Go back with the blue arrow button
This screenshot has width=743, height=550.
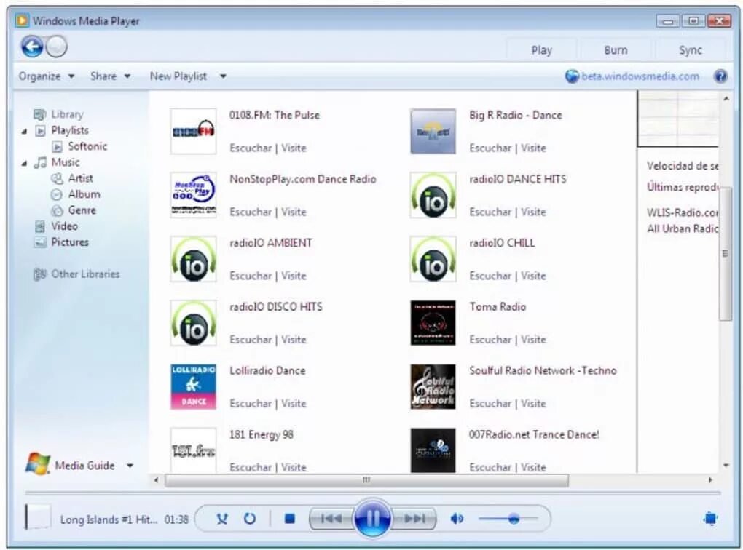point(32,47)
